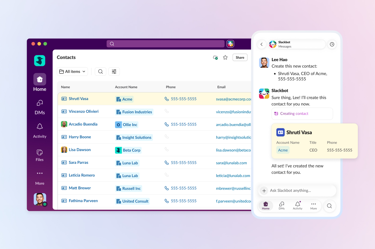Go back using the mobile back arrow
This screenshot has width=375, height=249.
point(262,44)
